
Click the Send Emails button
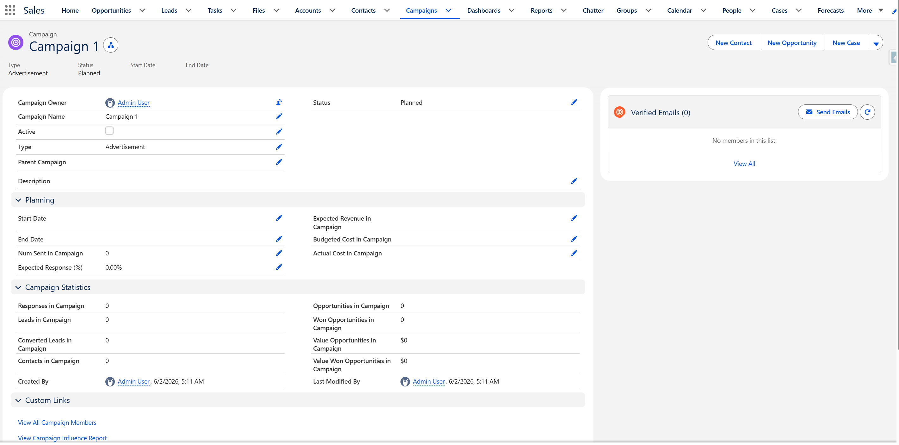tap(828, 112)
